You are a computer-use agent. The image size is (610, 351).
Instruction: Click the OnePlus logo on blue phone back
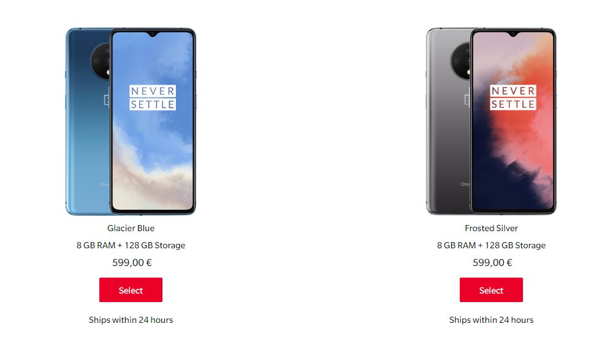107,100
